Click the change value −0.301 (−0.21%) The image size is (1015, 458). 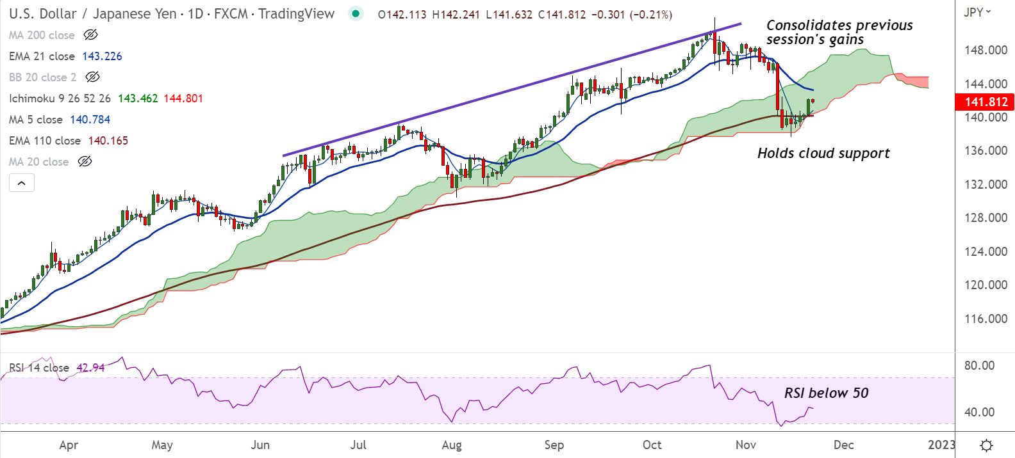[631, 15]
